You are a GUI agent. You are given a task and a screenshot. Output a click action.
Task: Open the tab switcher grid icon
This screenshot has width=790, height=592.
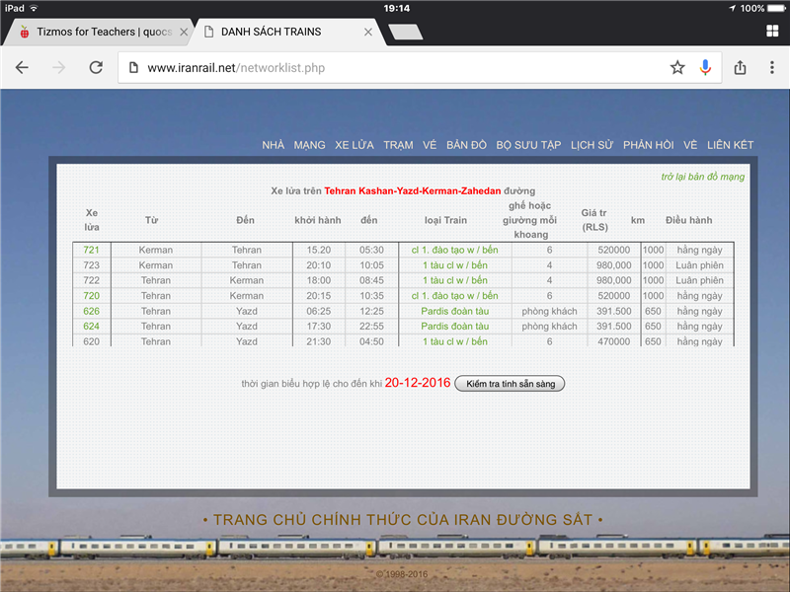772,32
